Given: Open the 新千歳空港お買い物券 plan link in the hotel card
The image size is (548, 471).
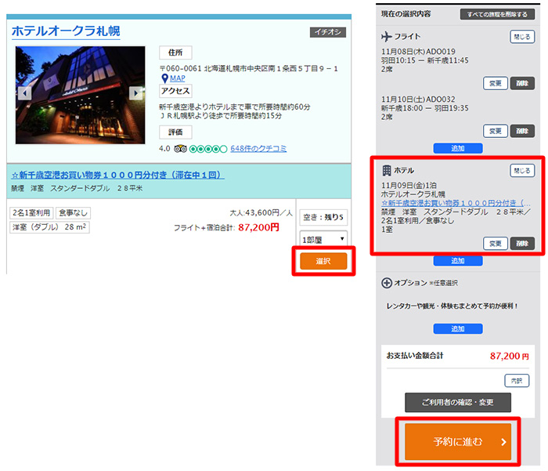Looking at the screenshot, I should pyautogui.click(x=117, y=175).
